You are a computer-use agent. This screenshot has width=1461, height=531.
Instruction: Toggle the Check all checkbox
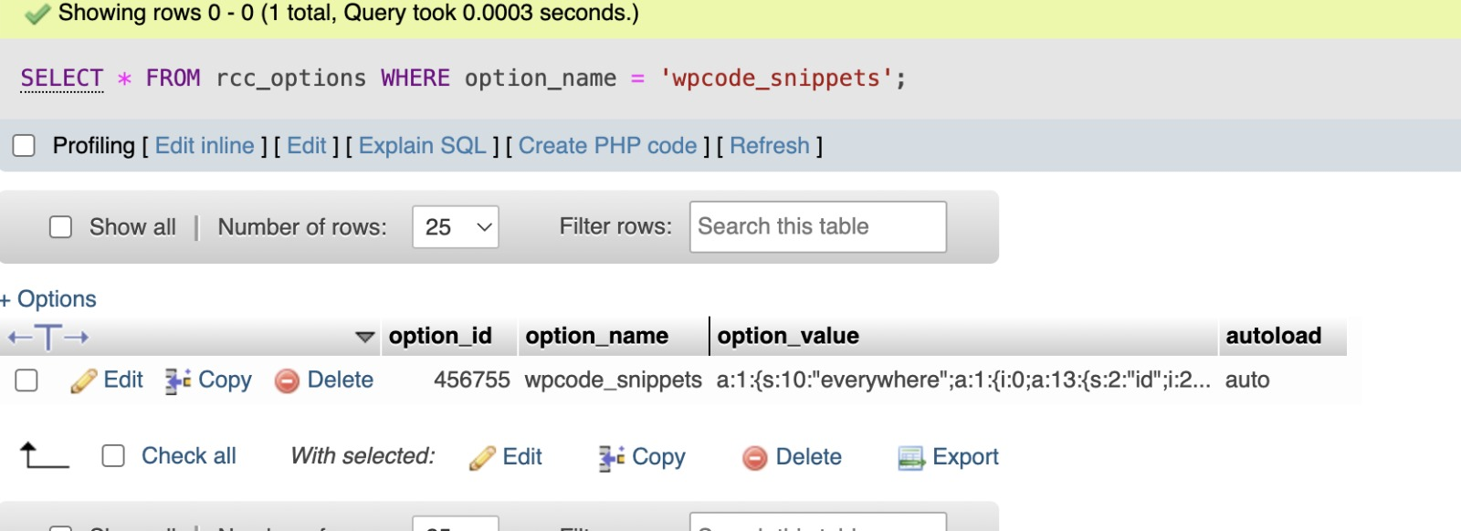click(x=113, y=456)
